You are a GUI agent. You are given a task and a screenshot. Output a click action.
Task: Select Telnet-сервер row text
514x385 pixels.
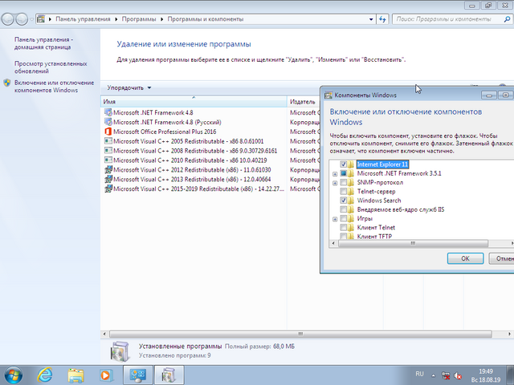click(377, 191)
